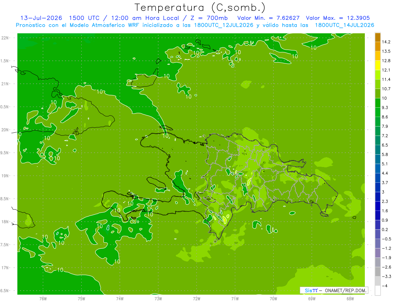This screenshot has height=303, width=393.
Task: Click the '76W' longitude axis label
Action: point(43,299)
